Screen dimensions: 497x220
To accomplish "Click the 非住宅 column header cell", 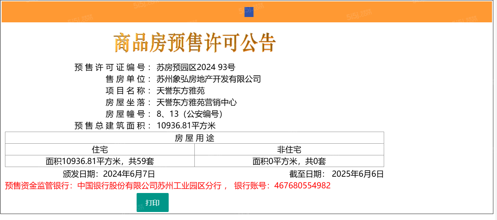I will [289, 150].
